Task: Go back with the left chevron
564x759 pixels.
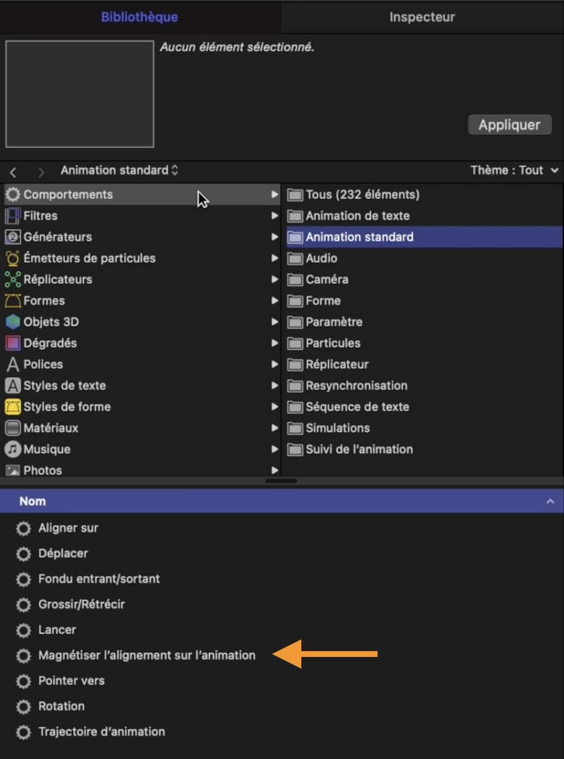Action: click(x=13, y=171)
